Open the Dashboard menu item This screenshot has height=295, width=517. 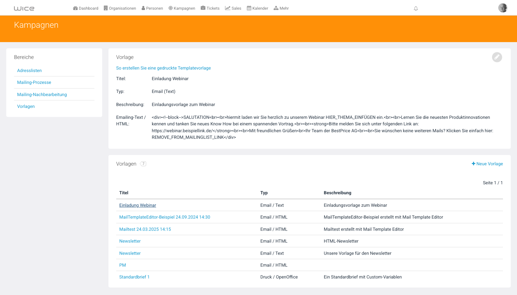(86, 8)
